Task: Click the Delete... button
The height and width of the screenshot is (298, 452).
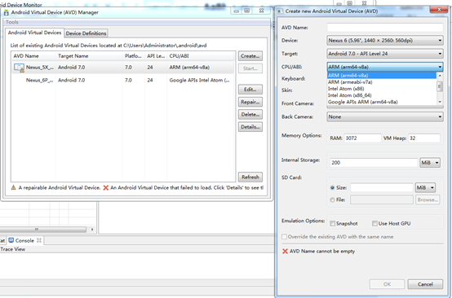Action: click(x=250, y=115)
